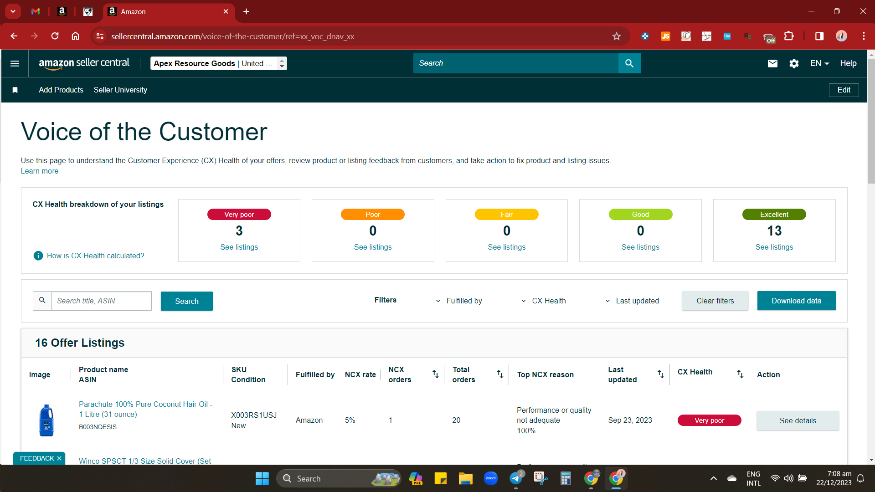Open the Snipping Tool from the taskbar
The height and width of the screenshot is (492, 875).
540,479
